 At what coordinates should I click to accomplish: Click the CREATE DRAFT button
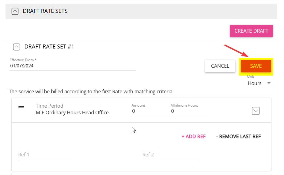251,31
